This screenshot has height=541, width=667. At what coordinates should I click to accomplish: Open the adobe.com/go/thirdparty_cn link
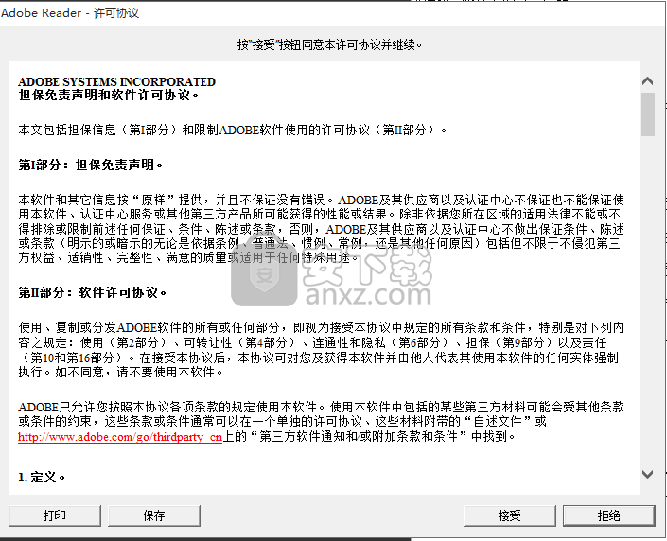[120, 437]
